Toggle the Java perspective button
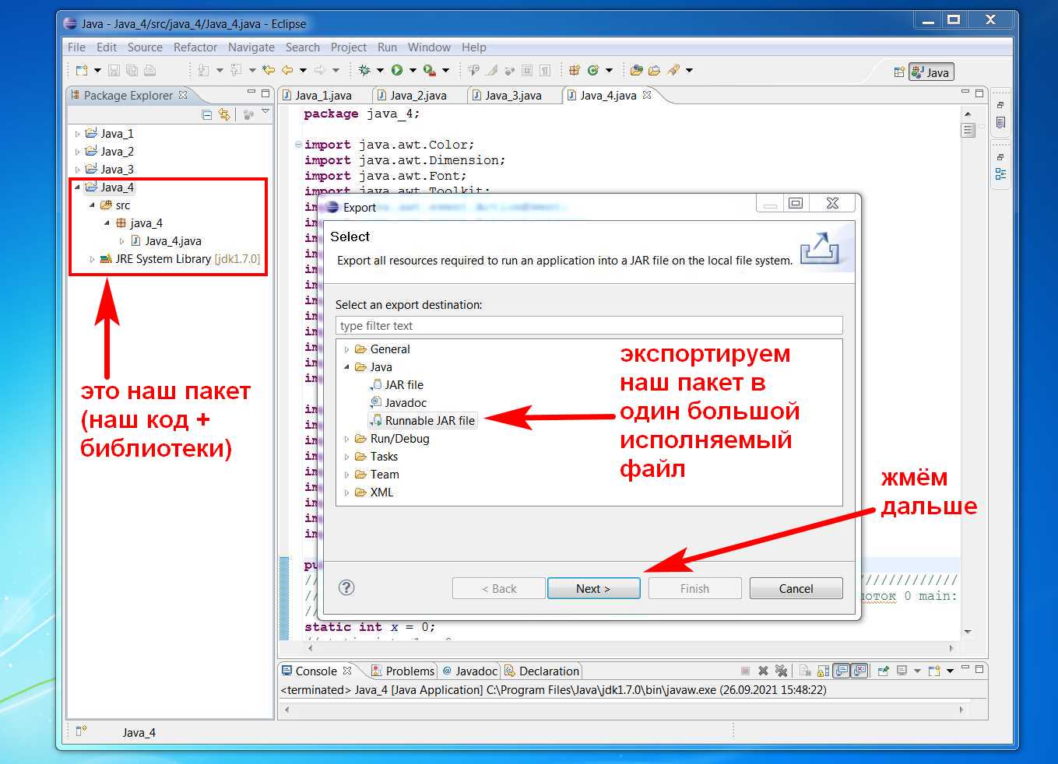 point(931,72)
